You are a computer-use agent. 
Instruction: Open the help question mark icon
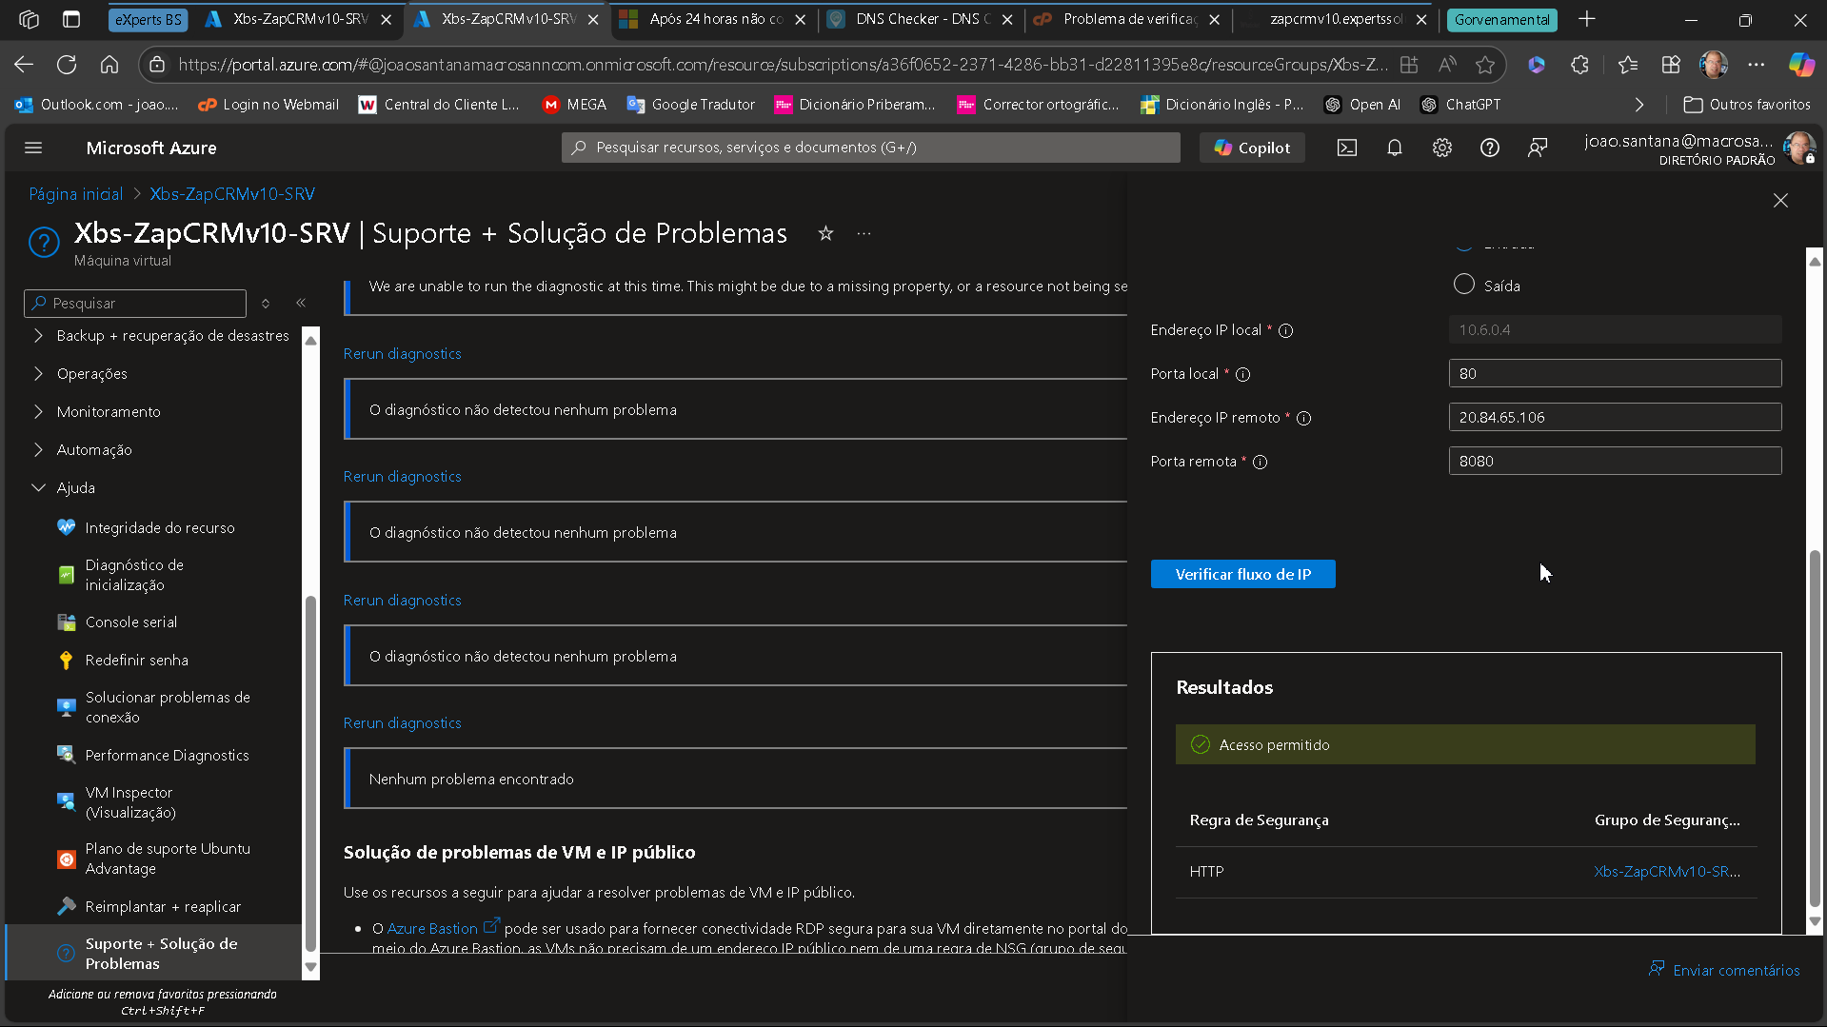(x=1490, y=148)
